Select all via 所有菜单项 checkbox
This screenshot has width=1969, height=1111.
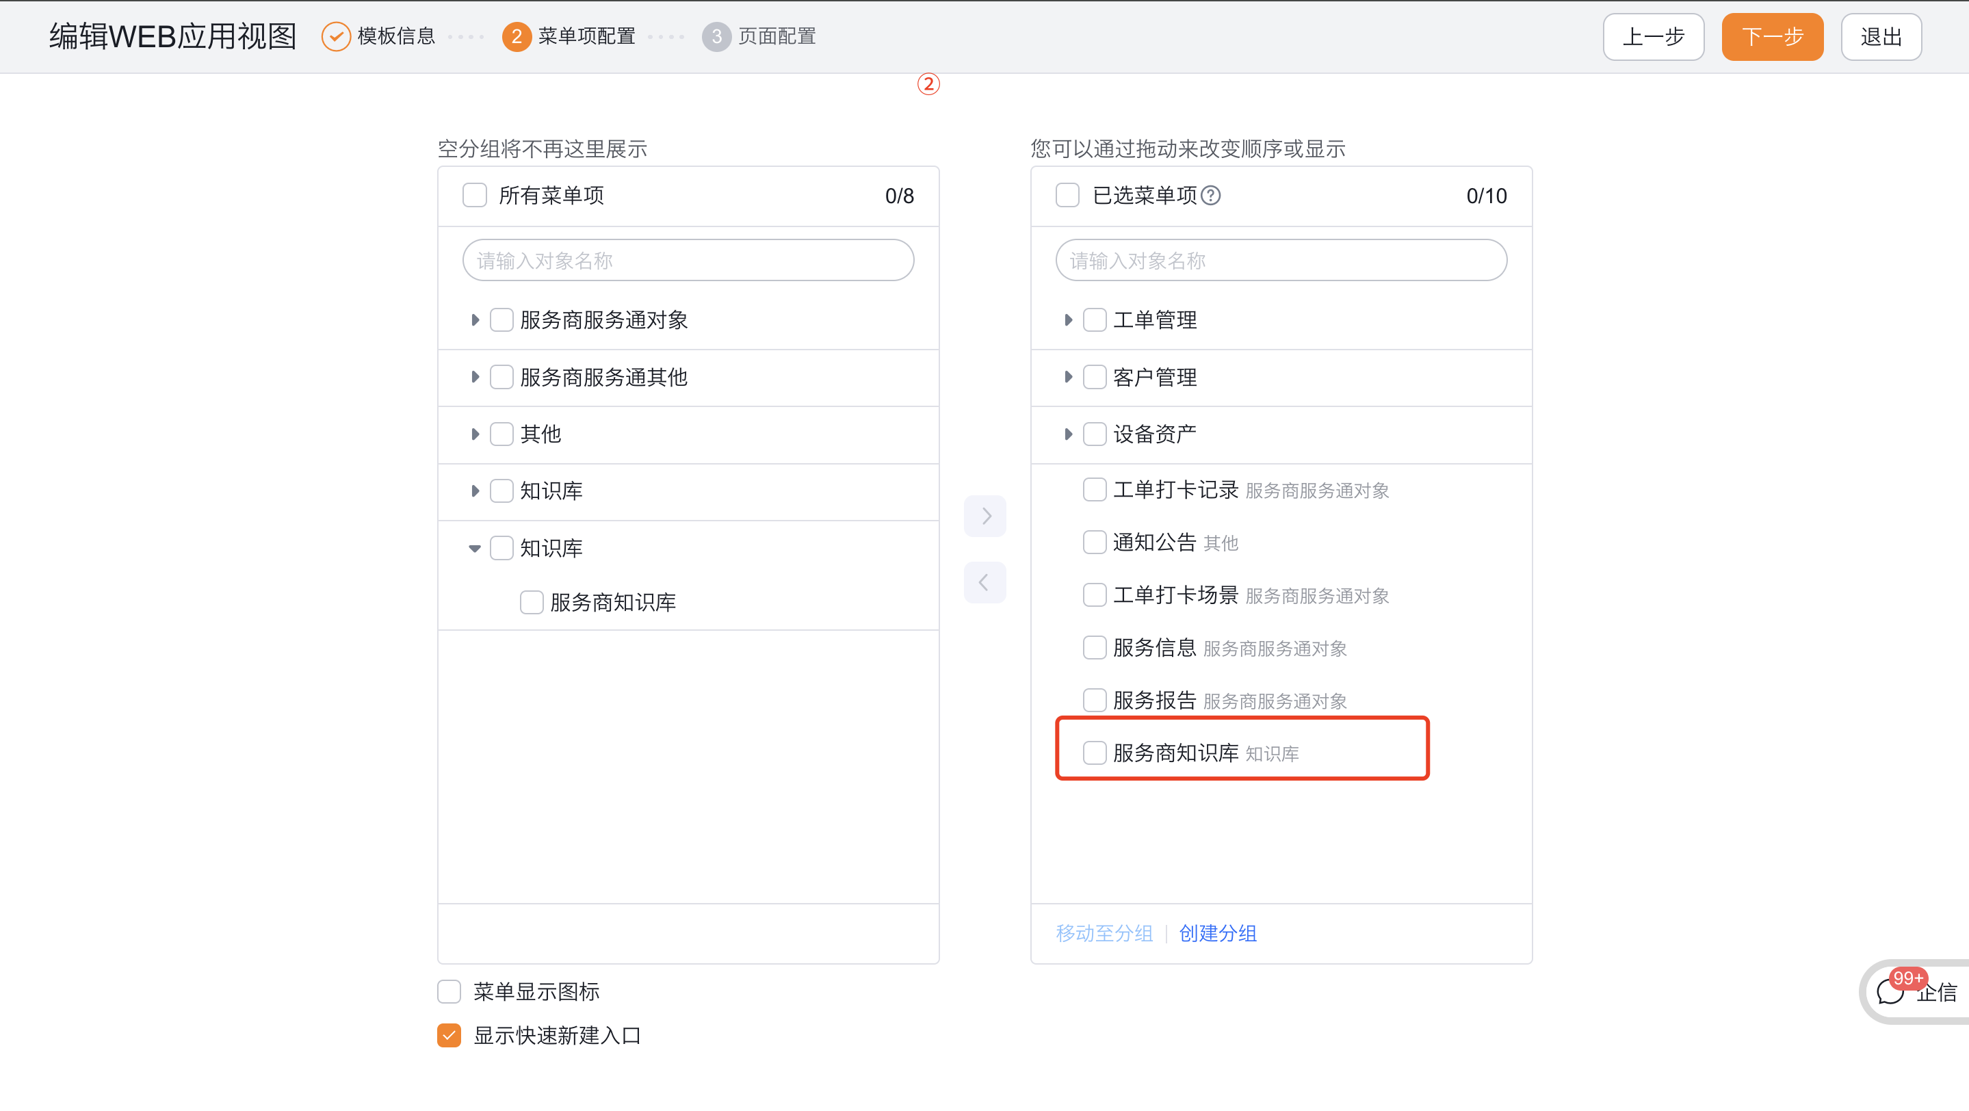click(x=475, y=196)
